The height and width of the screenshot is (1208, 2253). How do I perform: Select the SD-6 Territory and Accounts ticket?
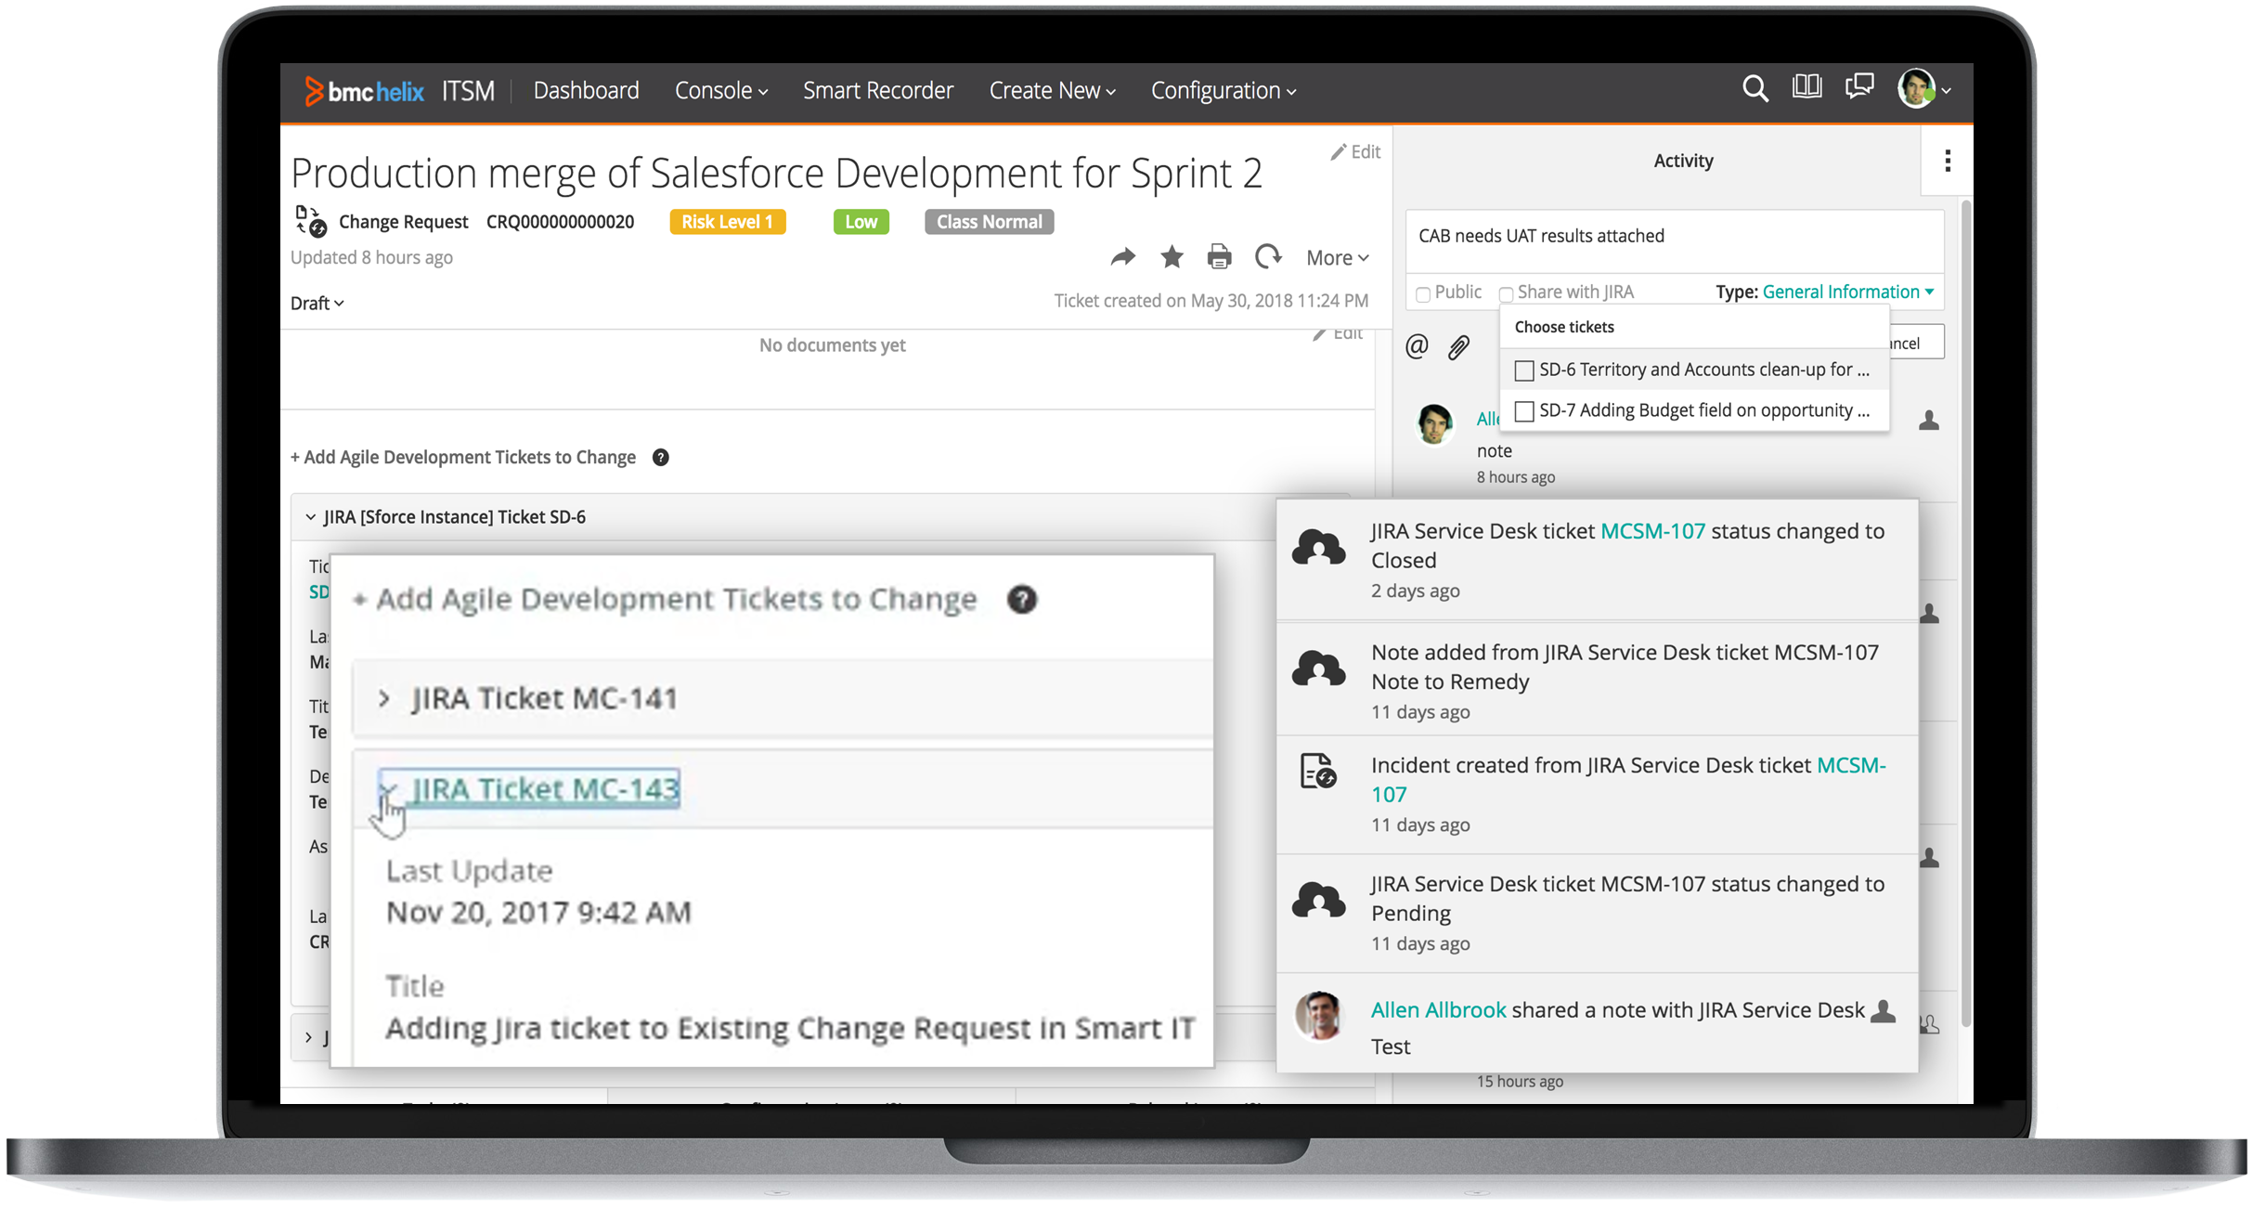click(1523, 370)
